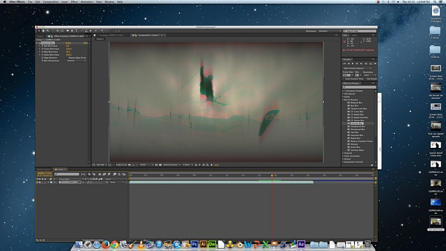Screen dimensions: 446x251
Task: Select Camera Lens Blur effect
Action: (359, 109)
